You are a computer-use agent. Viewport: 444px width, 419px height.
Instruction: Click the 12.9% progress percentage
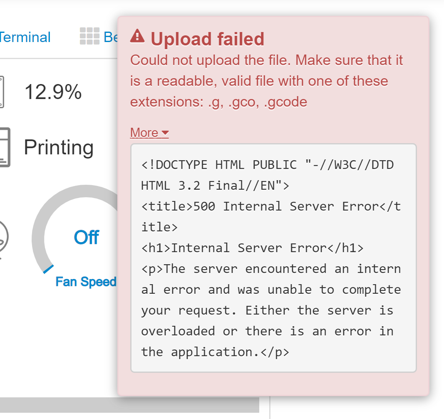point(52,92)
